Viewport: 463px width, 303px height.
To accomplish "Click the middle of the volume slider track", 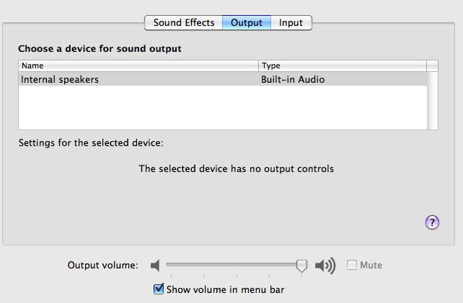I will tap(234, 264).
